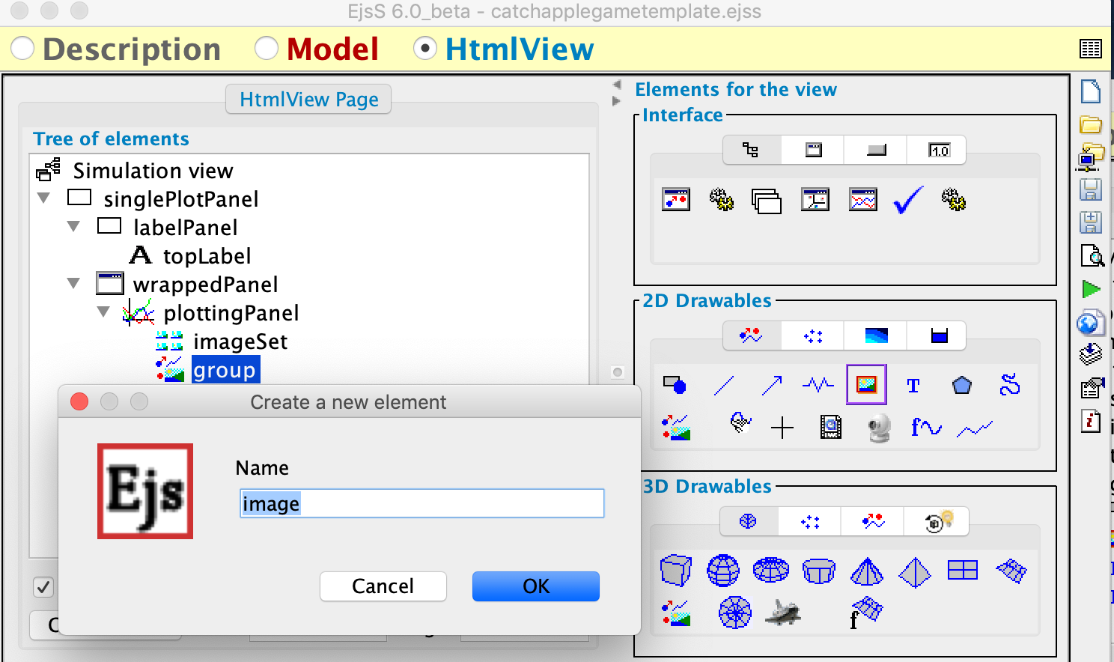Click the Name text field in the dialog
This screenshot has width=1114, height=662.
(x=421, y=503)
